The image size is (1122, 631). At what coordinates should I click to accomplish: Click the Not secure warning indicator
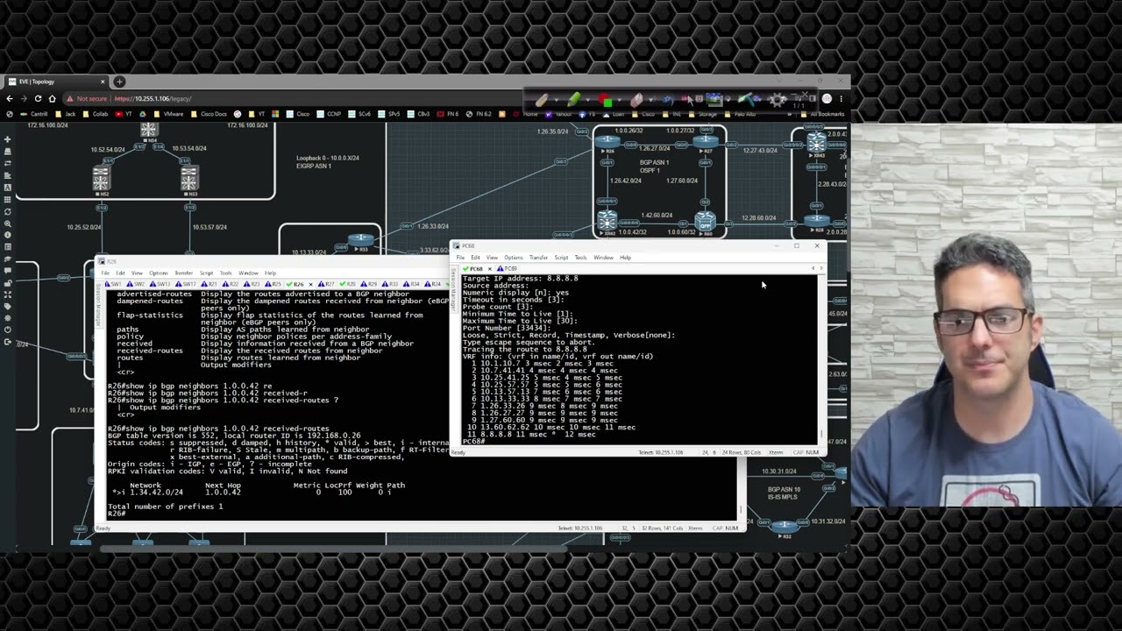86,98
